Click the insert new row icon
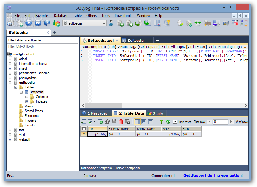Image resolution: width=257 pixels, height=187 pixels. pos(100,122)
